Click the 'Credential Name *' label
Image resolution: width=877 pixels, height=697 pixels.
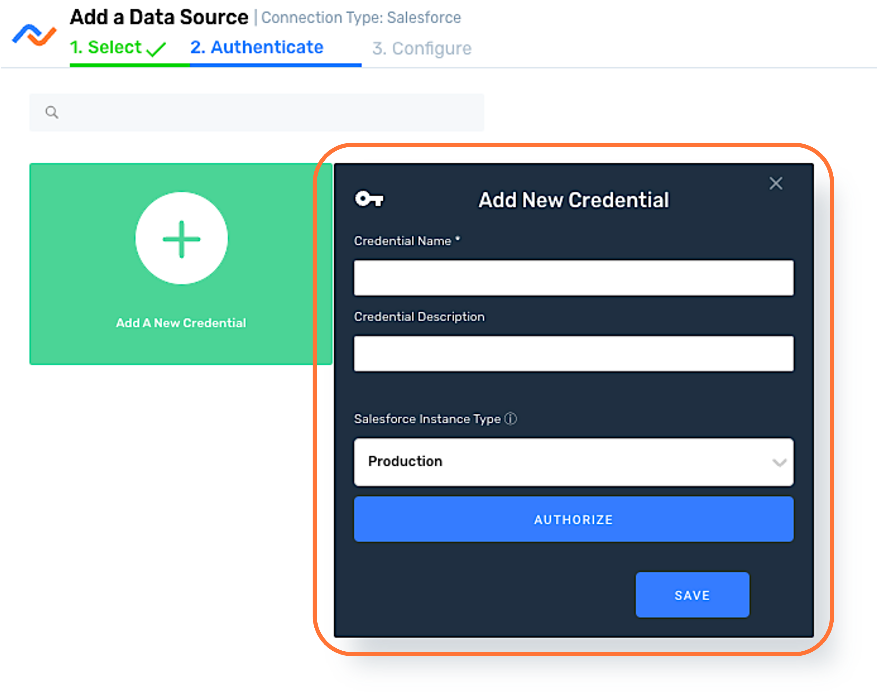click(x=407, y=240)
